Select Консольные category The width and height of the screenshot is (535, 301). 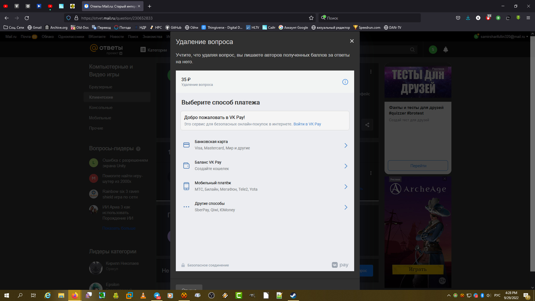point(101,108)
